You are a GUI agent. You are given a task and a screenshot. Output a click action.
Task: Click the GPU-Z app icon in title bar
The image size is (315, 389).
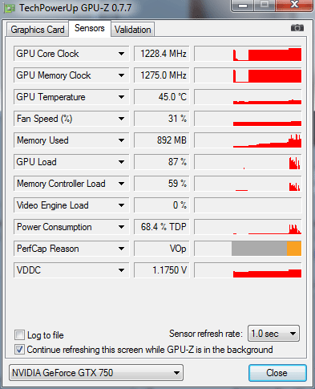click(10, 8)
